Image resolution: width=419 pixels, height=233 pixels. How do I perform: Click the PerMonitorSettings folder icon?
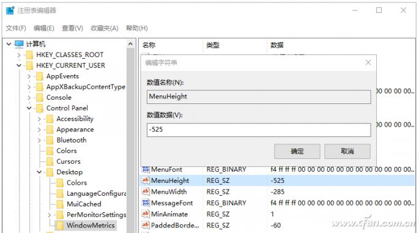(60, 215)
